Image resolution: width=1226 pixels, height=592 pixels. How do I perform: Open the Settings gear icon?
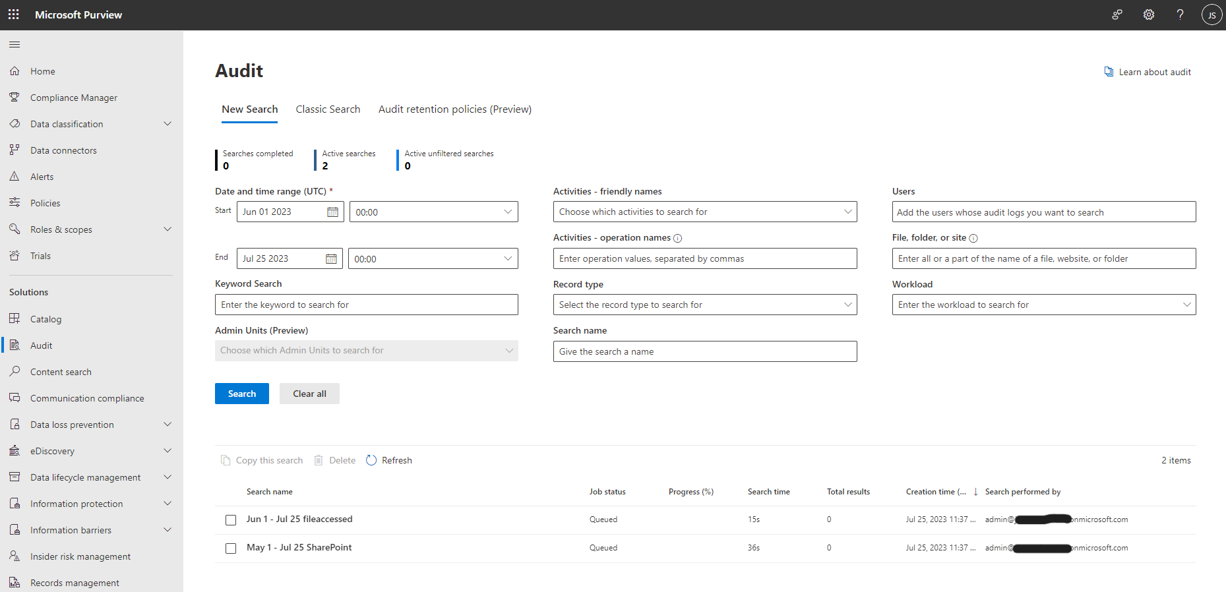[1149, 15]
